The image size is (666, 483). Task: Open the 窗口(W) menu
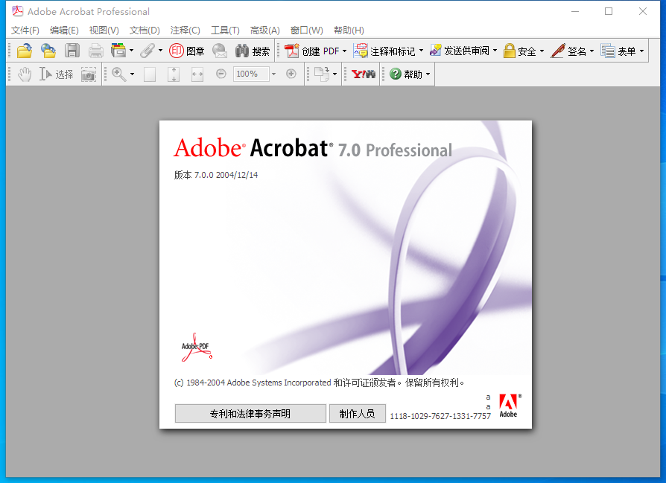pyautogui.click(x=307, y=30)
